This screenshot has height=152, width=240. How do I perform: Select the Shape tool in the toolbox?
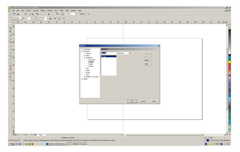point(10,28)
